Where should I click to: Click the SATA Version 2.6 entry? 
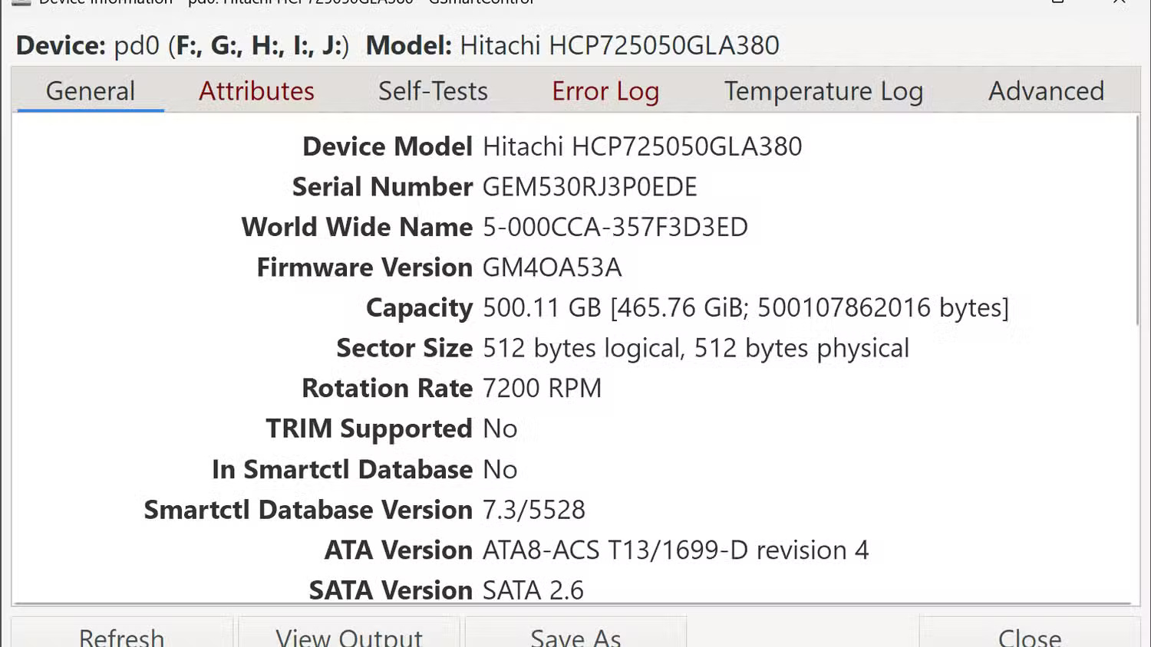[x=532, y=590]
